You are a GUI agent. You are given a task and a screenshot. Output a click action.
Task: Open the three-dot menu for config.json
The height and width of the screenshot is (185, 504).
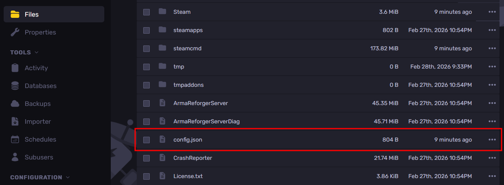click(492, 140)
